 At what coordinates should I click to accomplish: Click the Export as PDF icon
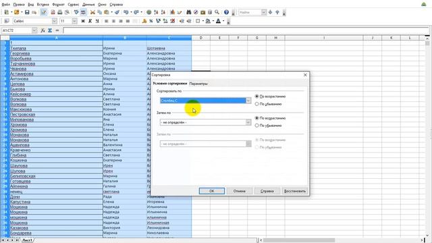53,12
